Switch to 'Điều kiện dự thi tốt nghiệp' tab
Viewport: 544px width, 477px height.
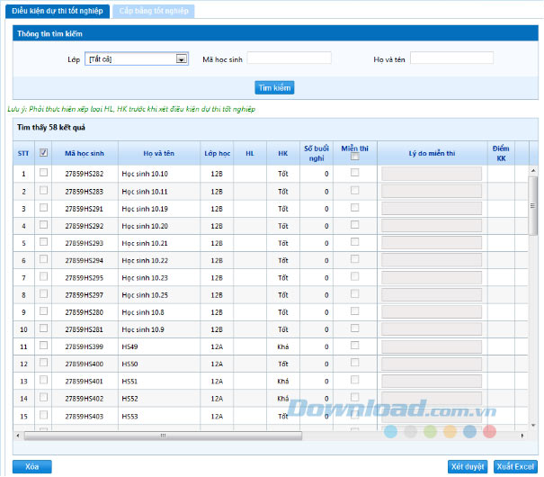(x=58, y=11)
